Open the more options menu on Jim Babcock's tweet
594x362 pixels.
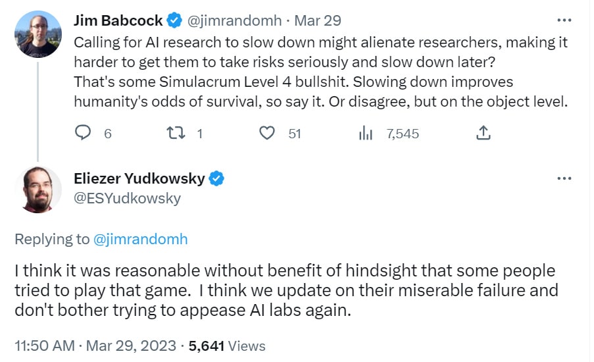click(564, 20)
